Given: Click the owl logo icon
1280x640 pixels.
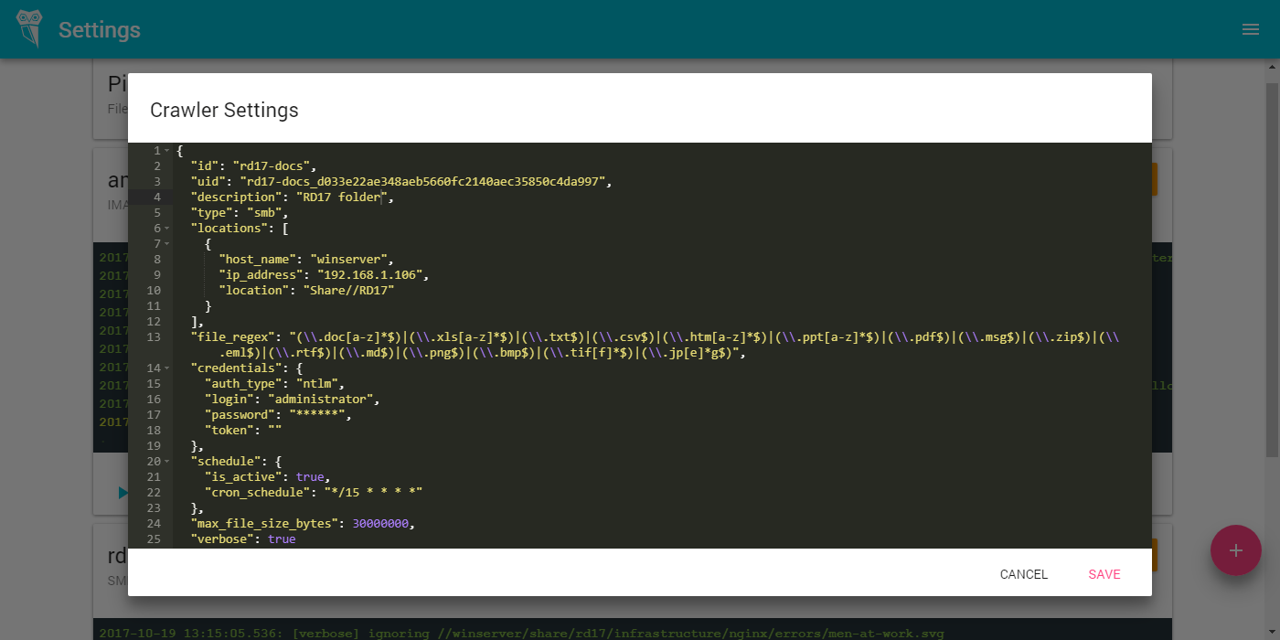Looking at the screenshot, I should coord(29,28).
